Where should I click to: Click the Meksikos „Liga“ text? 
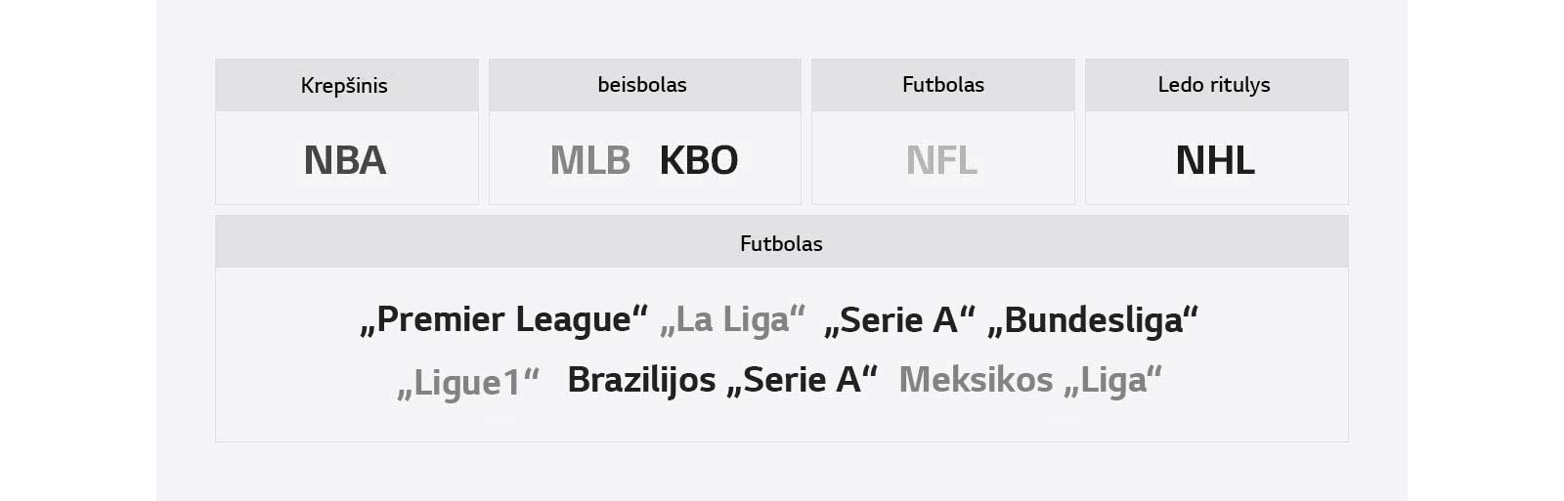1030,380
